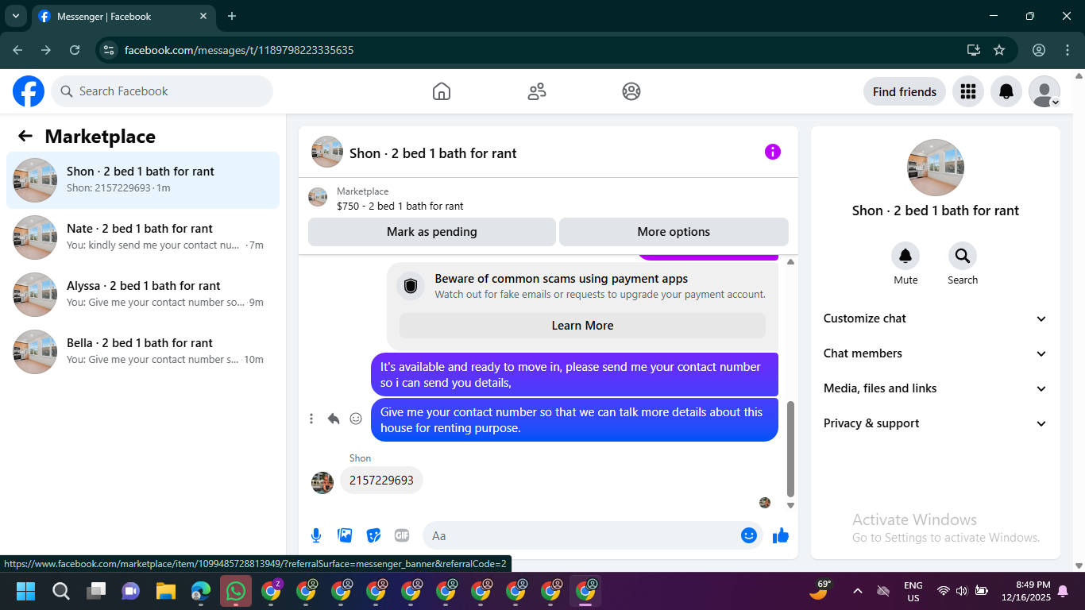Click the Search Facebook field
1085x610 pixels.
162,91
